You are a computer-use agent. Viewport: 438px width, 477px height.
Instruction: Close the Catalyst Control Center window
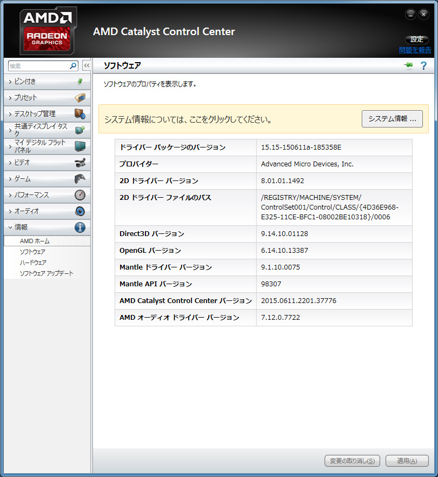click(423, 14)
